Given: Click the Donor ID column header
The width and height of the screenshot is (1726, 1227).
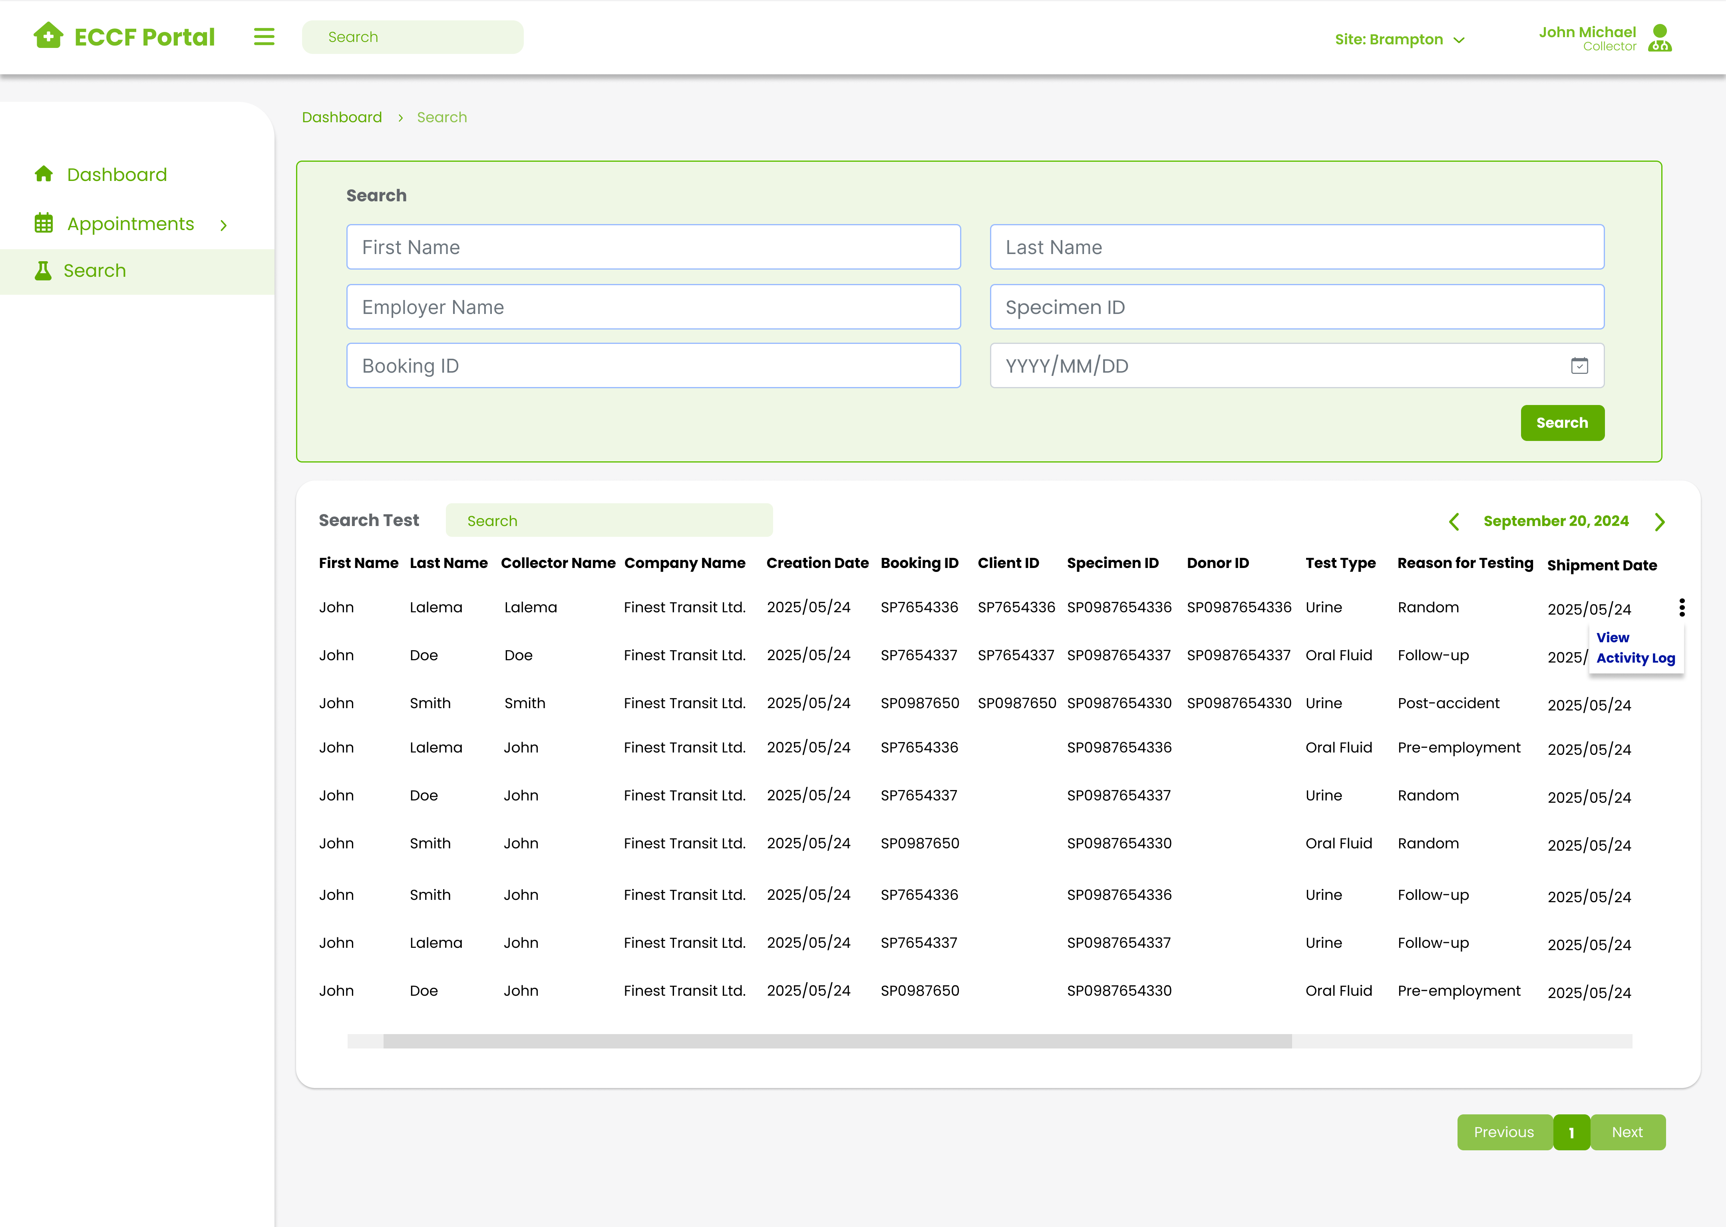Looking at the screenshot, I should pyautogui.click(x=1217, y=564).
